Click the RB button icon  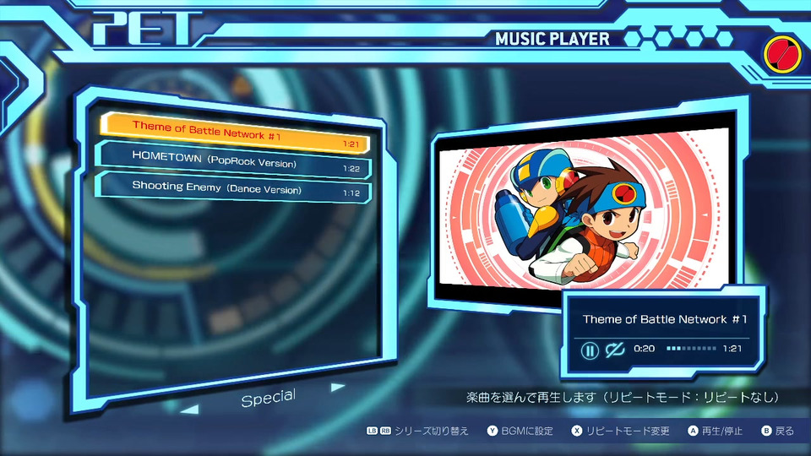click(x=385, y=431)
